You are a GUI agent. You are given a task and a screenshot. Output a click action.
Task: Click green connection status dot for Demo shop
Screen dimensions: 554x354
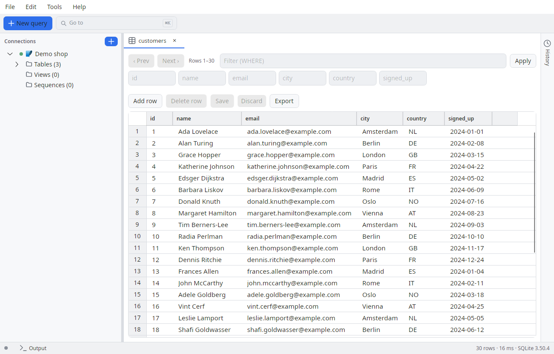pos(21,54)
